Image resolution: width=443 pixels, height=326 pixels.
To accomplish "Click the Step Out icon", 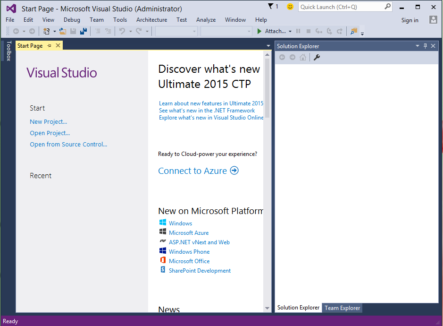I will [x=340, y=31].
